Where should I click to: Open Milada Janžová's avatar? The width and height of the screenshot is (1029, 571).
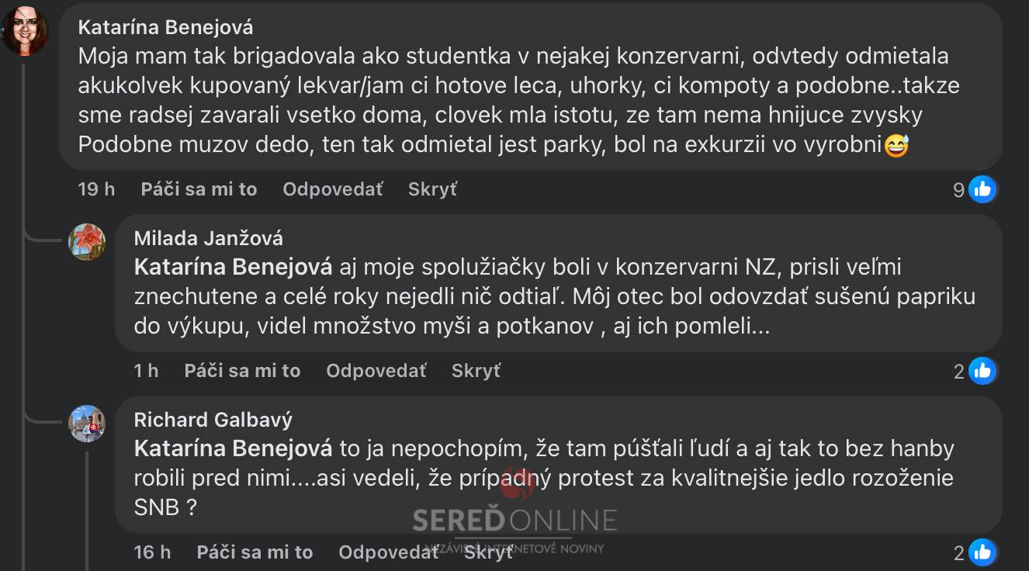(87, 241)
